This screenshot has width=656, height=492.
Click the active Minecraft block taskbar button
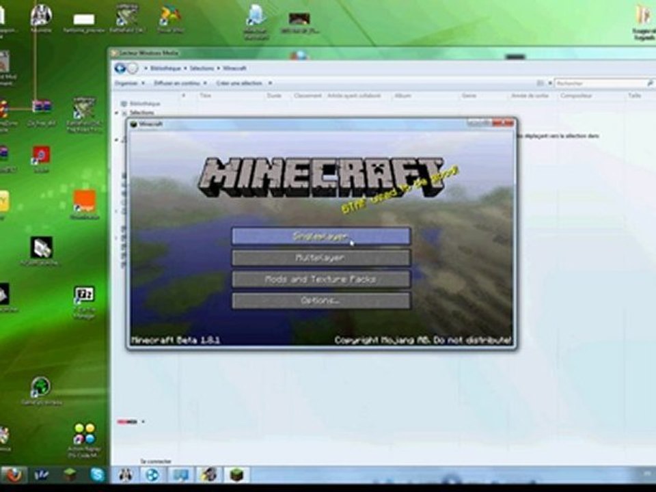coord(236,475)
